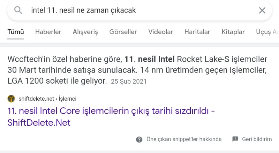Open "Öne çıkan snippet'ler hakkında" link
This screenshot has height=153, width=279.
tap(184, 139)
